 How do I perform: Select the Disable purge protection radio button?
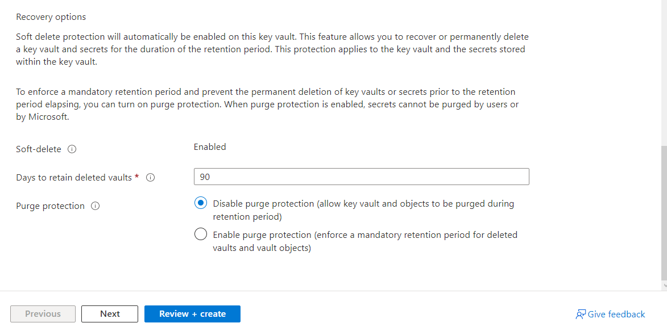(x=200, y=203)
